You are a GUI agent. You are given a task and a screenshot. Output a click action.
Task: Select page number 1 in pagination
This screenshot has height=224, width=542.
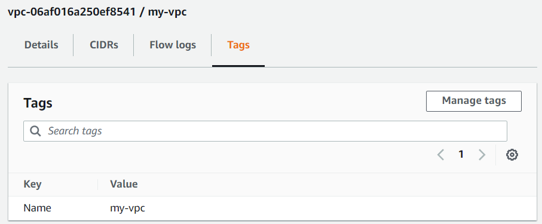click(x=461, y=155)
